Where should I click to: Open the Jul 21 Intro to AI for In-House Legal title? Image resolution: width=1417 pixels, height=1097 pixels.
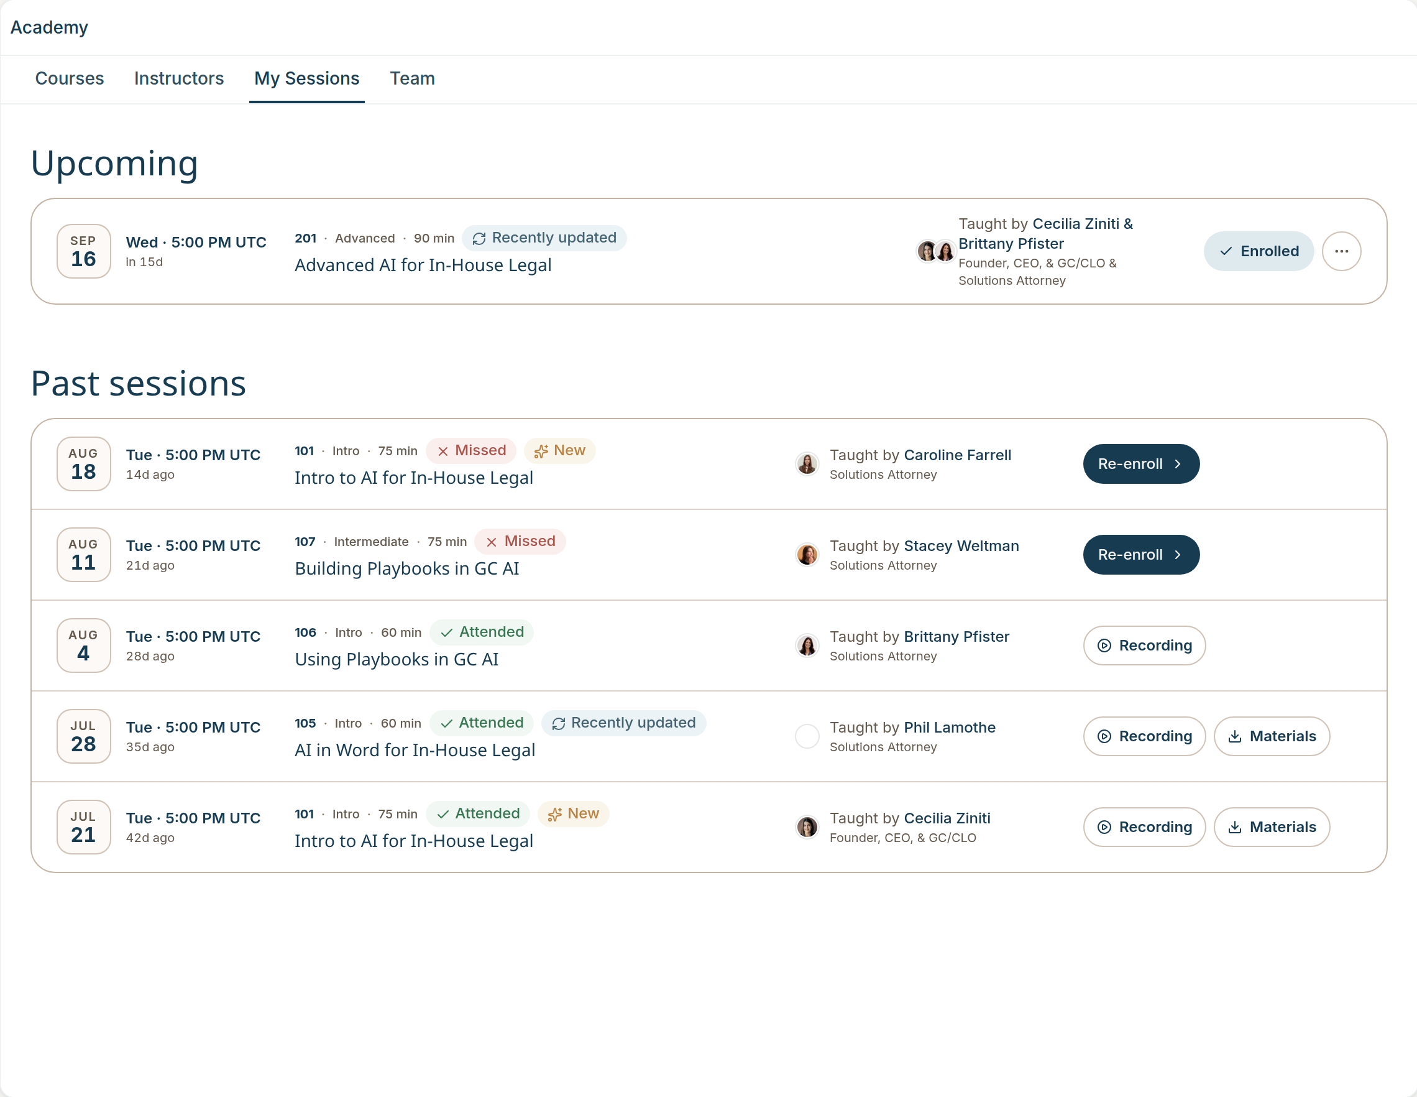pos(414,842)
